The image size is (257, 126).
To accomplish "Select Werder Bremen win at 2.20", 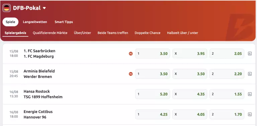I will point(227,74).
